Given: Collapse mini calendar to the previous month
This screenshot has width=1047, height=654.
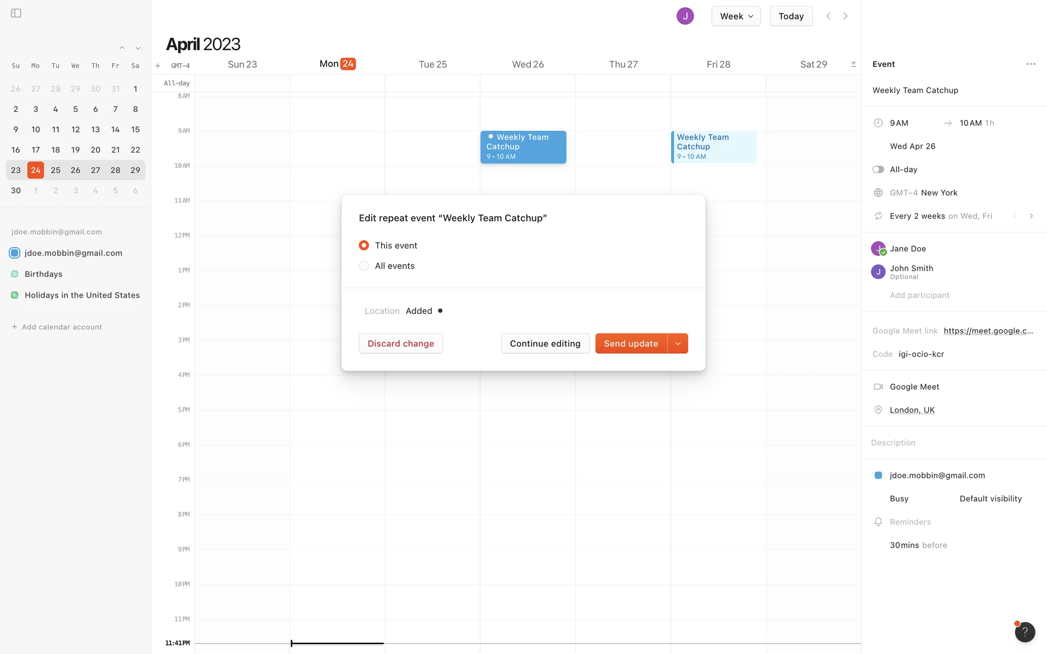Looking at the screenshot, I should pos(122,48).
